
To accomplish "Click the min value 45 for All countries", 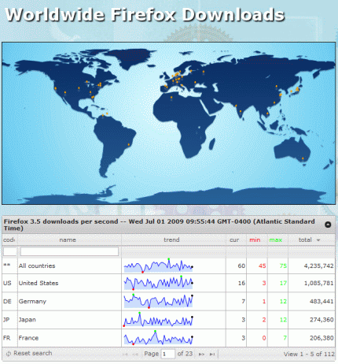I will click(x=263, y=266).
